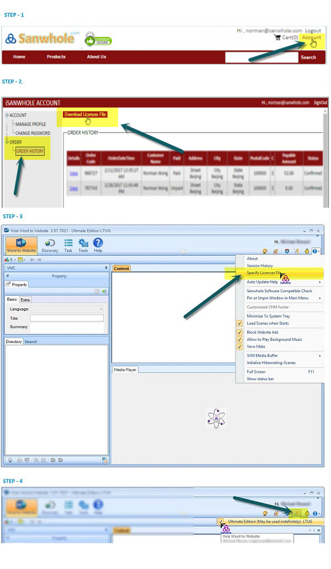
Task: Switch to the Extra tab
Action: point(25,299)
